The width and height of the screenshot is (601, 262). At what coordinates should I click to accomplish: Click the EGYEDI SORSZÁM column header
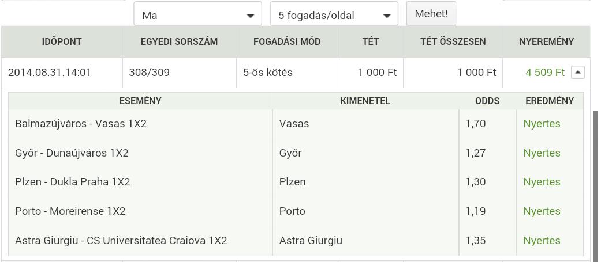179,41
